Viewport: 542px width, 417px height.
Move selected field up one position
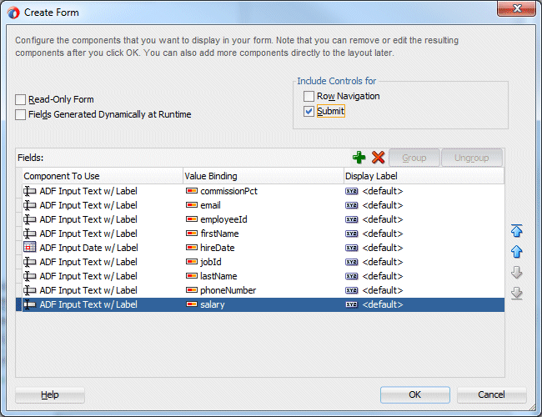(516, 251)
